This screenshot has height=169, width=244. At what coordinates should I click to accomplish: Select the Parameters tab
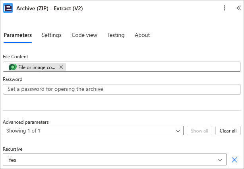click(17, 35)
